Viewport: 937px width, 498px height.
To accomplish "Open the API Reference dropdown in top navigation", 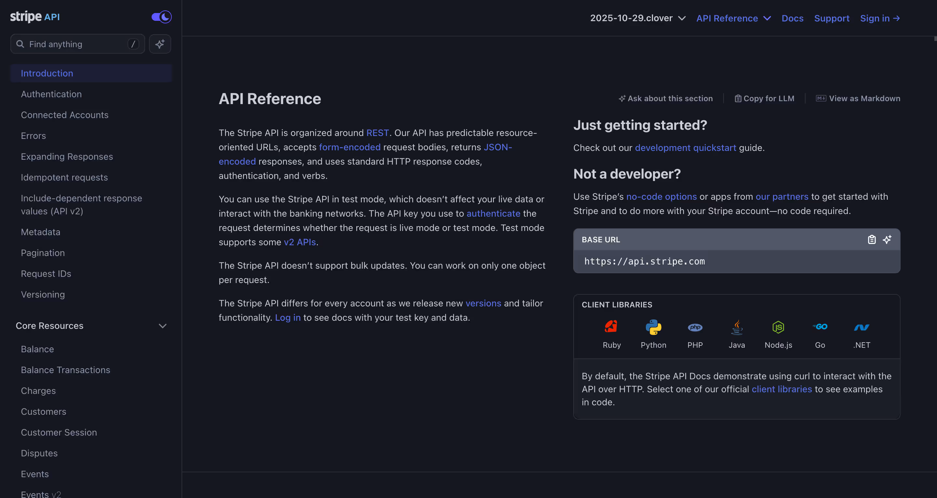I will (x=733, y=18).
